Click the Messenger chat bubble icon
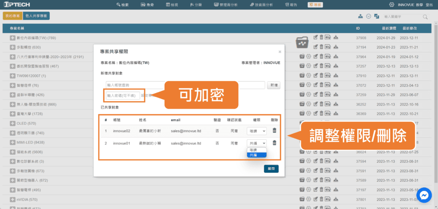This screenshot has height=209, width=438. pos(424,195)
